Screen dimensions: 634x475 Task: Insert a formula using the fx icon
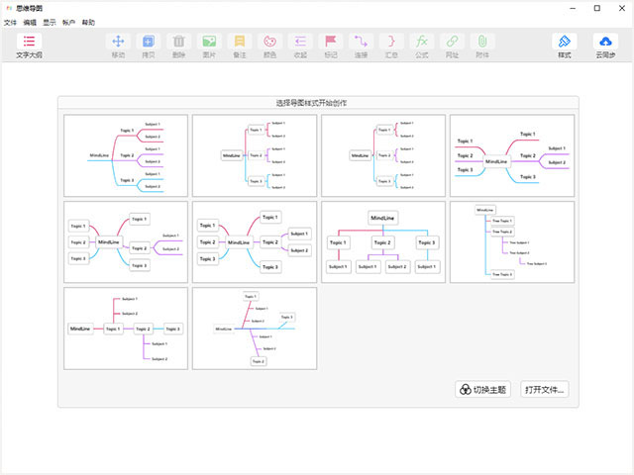[x=422, y=42]
